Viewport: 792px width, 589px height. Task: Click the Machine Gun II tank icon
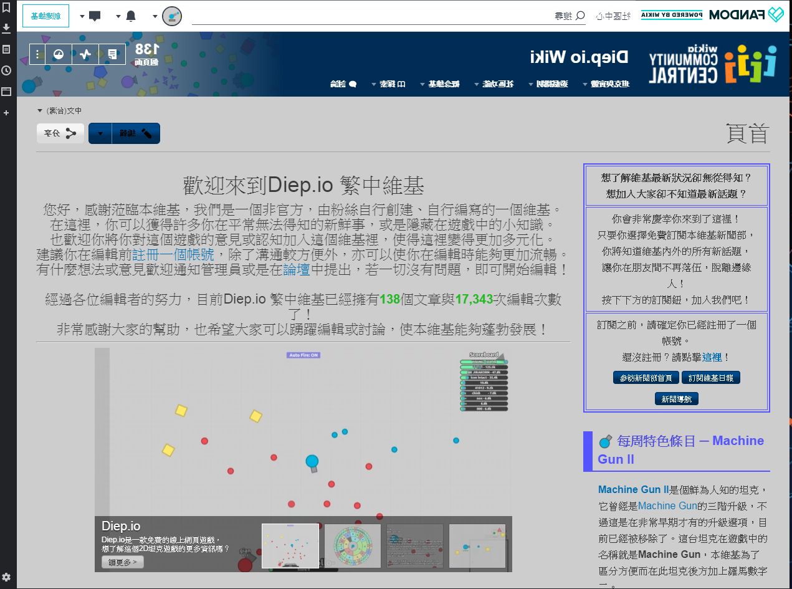click(x=604, y=441)
